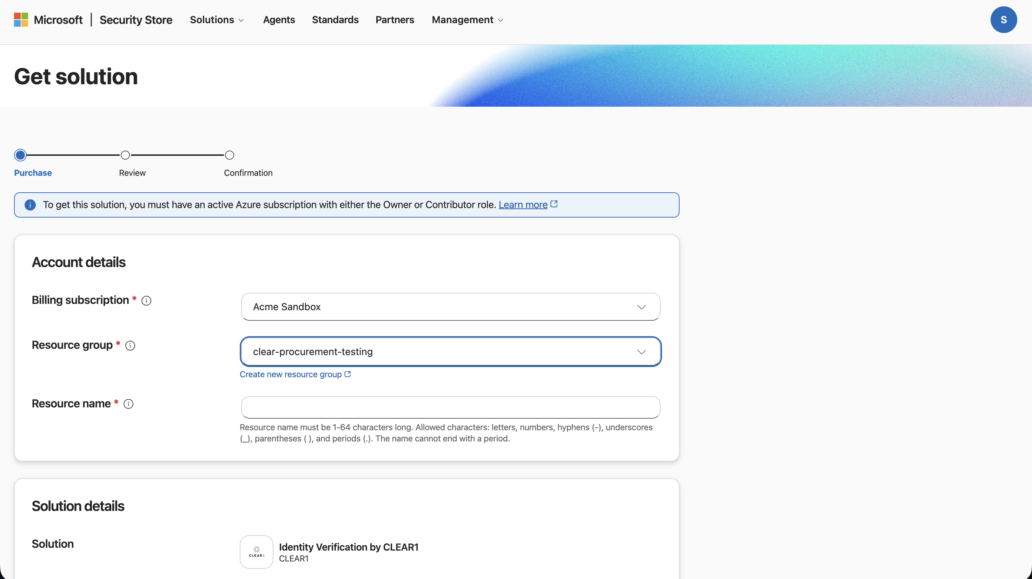Click the Resource group label
The height and width of the screenshot is (579, 1032).
tap(72, 345)
